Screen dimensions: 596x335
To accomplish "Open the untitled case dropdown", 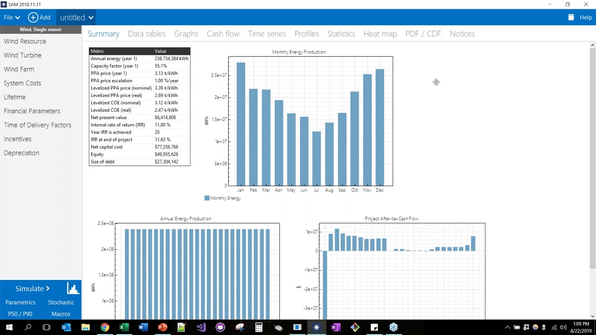I will [x=77, y=17].
